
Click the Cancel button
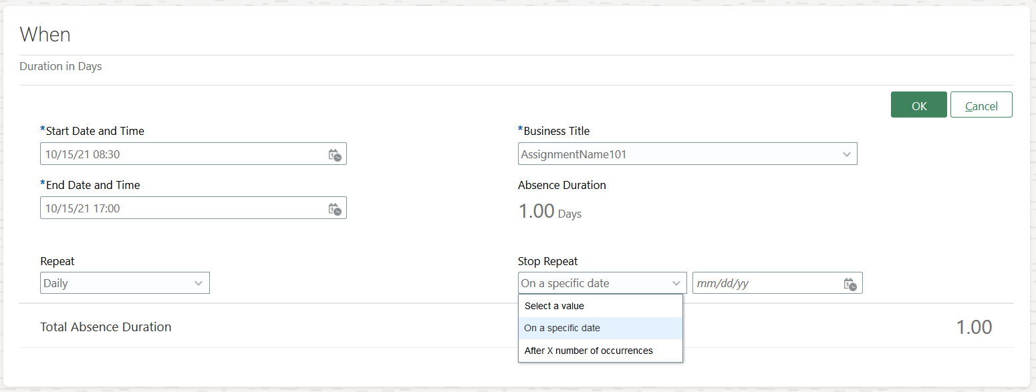(981, 106)
